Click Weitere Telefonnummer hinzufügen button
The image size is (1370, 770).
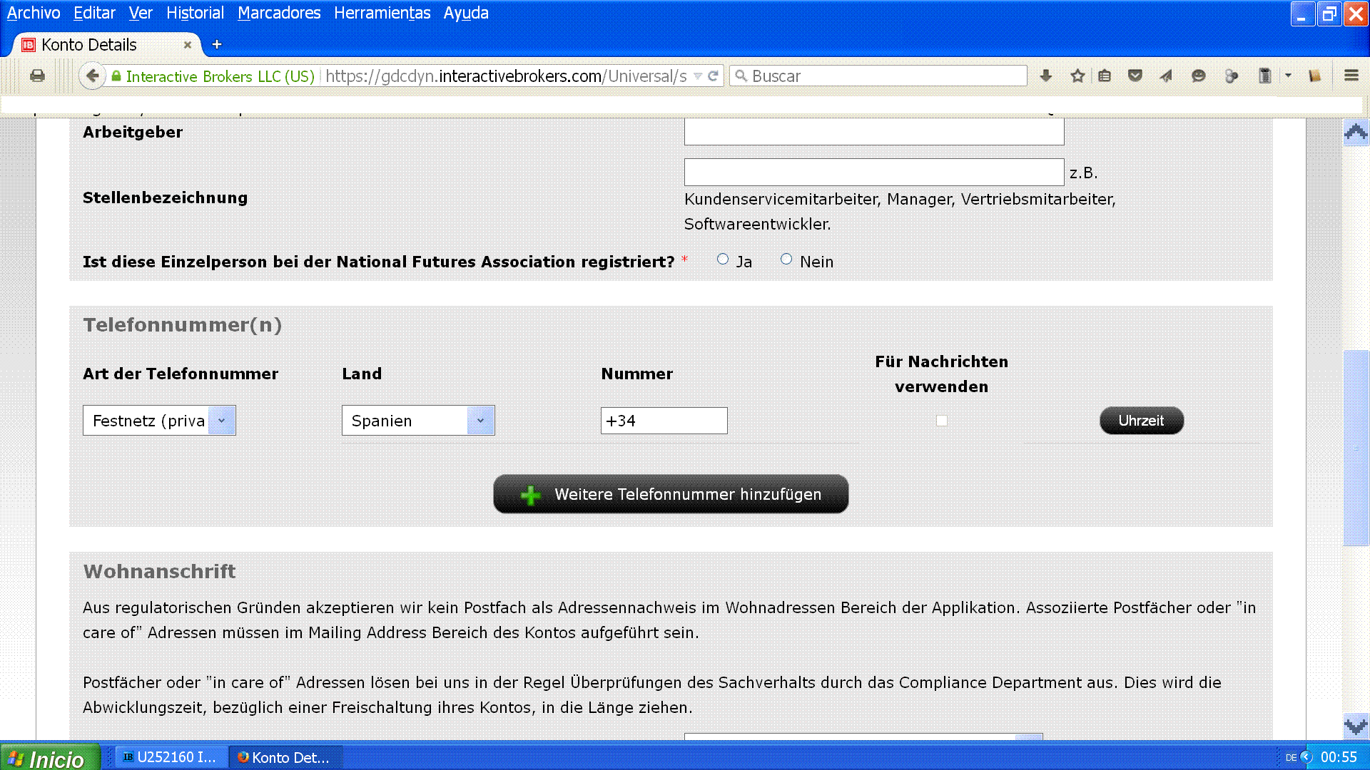pos(671,494)
